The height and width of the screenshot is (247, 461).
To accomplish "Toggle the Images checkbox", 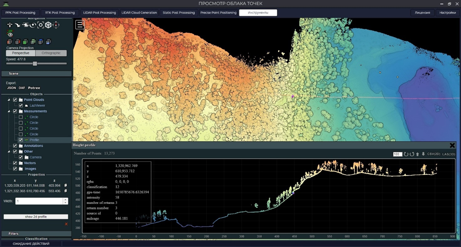I will [x=15, y=169].
